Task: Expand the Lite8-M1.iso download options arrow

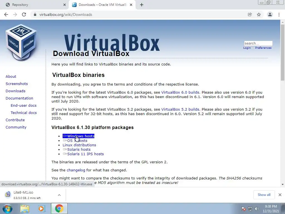Action: pyautogui.click(x=59, y=195)
